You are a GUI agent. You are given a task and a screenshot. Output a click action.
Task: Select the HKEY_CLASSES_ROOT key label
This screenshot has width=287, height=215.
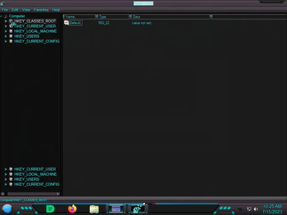(35, 21)
